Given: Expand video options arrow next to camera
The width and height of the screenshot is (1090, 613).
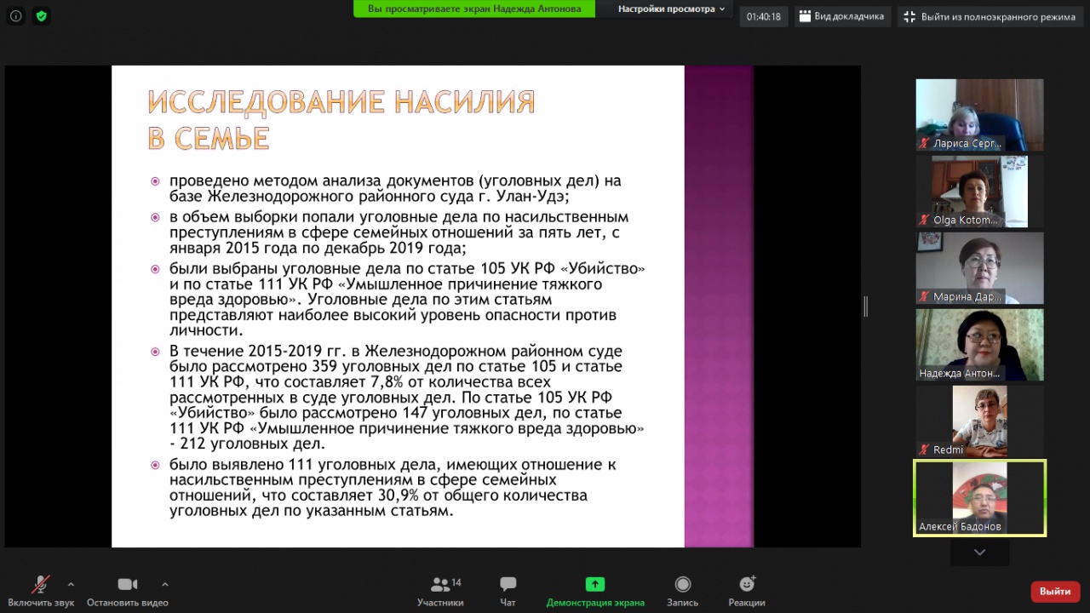Looking at the screenshot, I should pos(164,584).
